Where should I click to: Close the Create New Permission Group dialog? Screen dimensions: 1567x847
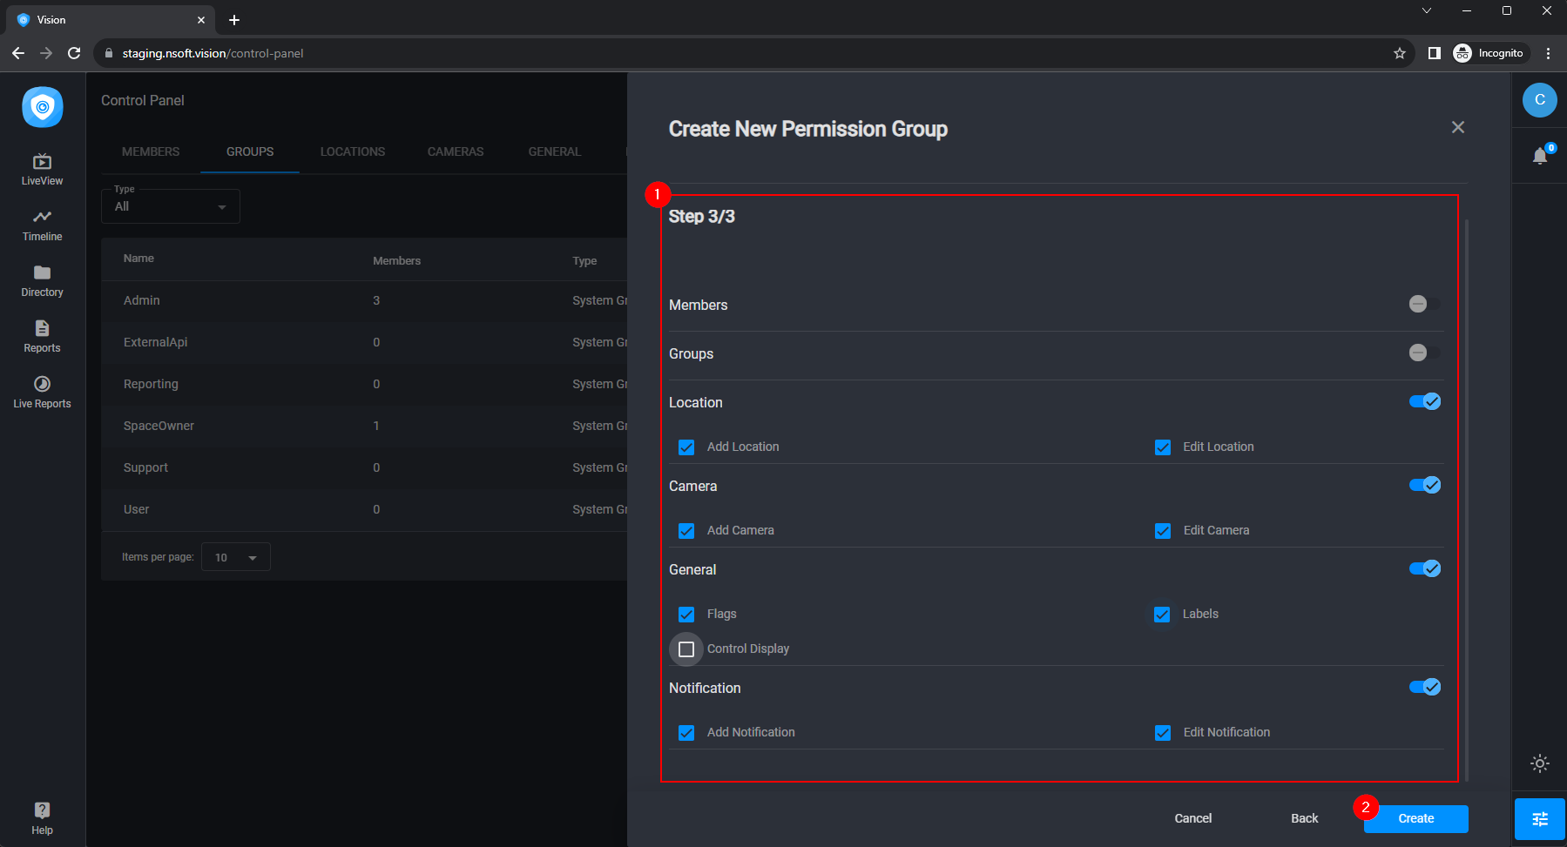pos(1458,127)
